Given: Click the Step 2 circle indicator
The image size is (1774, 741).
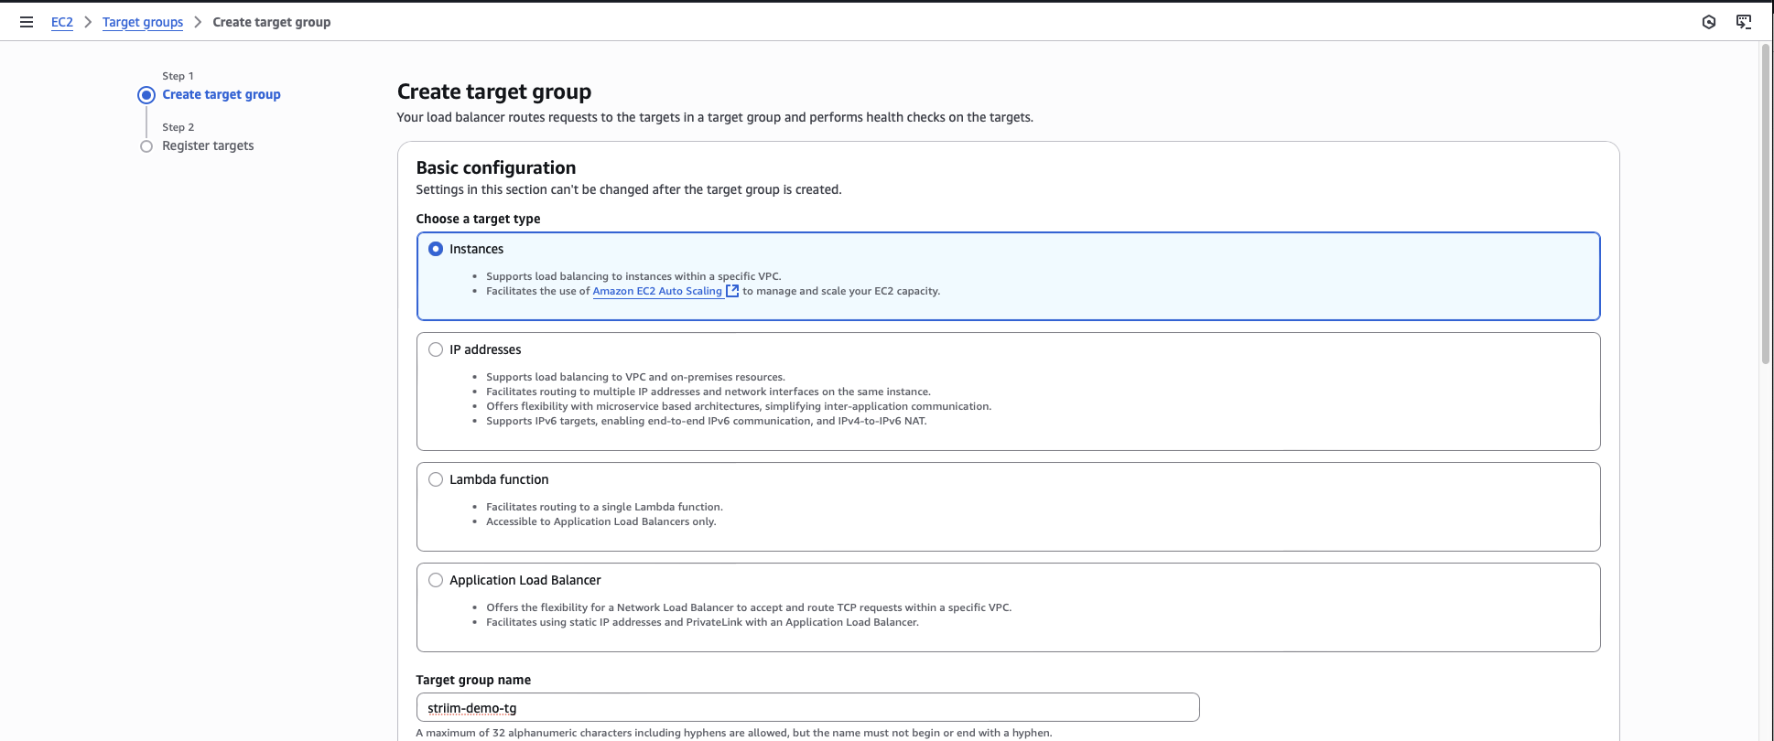Looking at the screenshot, I should pyautogui.click(x=146, y=146).
